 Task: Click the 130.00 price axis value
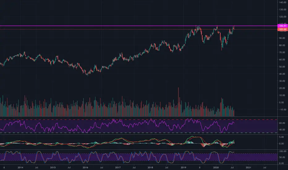click(283, 10)
